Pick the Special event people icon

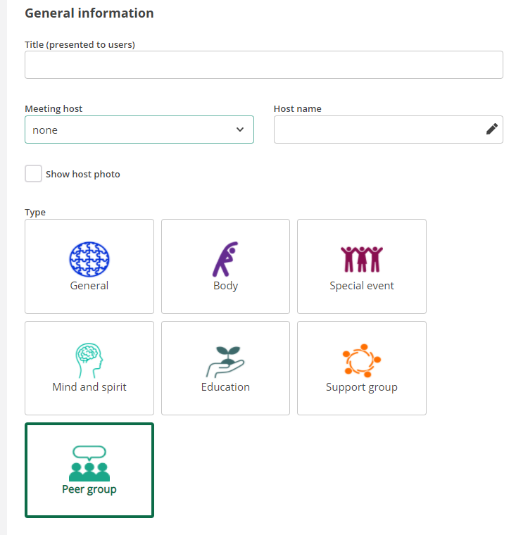point(362,259)
